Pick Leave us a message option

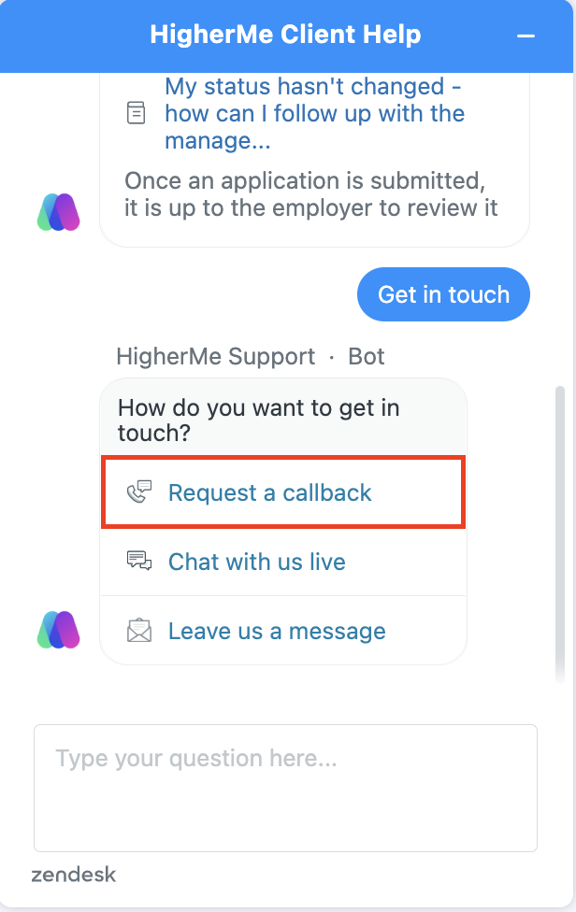coord(277,631)
